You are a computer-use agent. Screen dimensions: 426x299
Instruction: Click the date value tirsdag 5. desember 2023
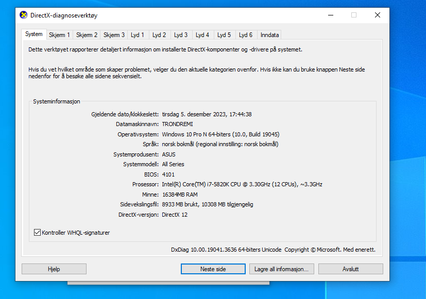207,114
